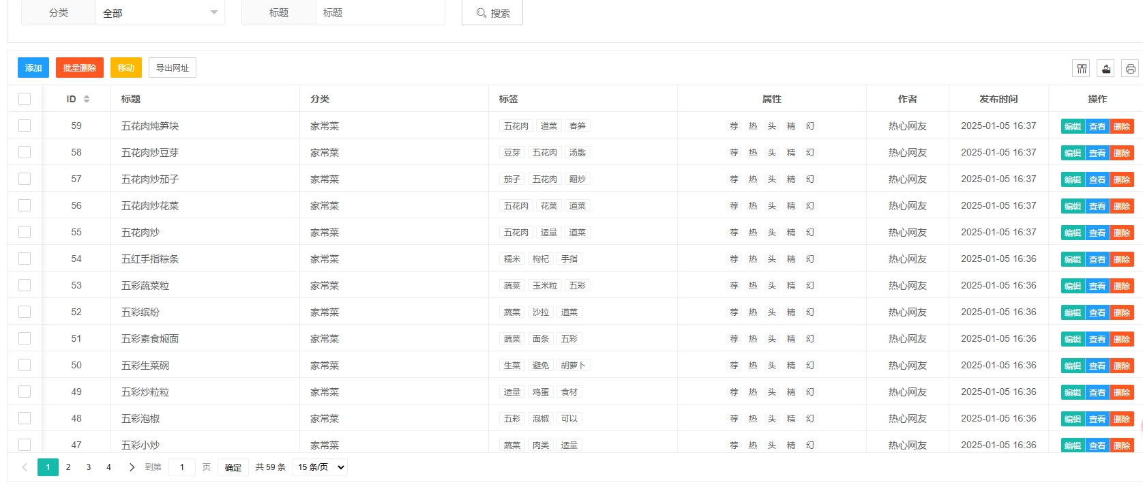1143x485 pixels.
Task: Click the print table icon
Action: click(x=1131, y=68)
